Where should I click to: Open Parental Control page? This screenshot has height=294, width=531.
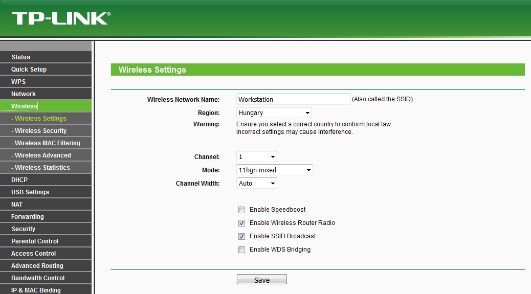46,241
